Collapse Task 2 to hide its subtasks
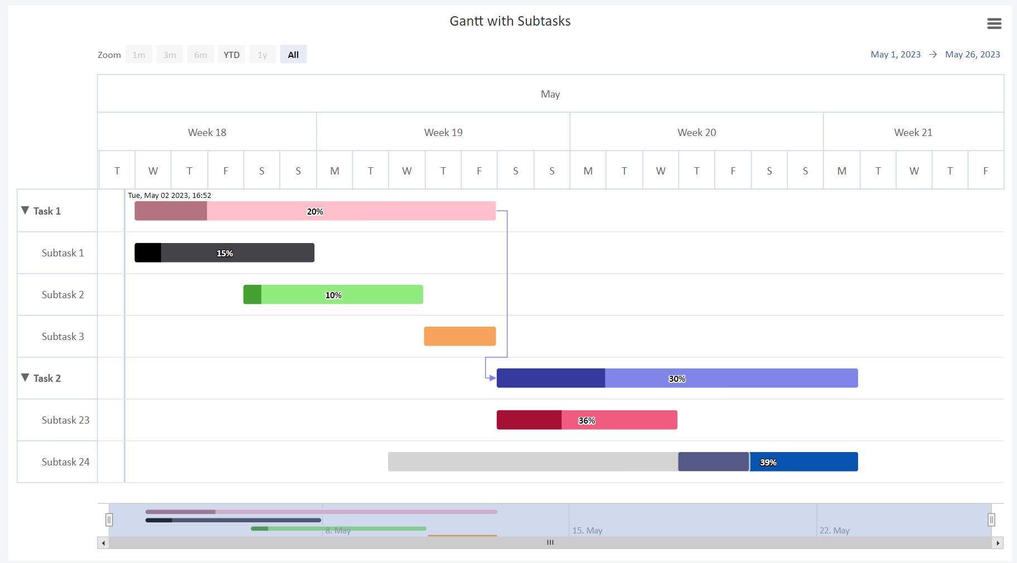This screenshot has height=563, width=1017. [x=25, y=377]
